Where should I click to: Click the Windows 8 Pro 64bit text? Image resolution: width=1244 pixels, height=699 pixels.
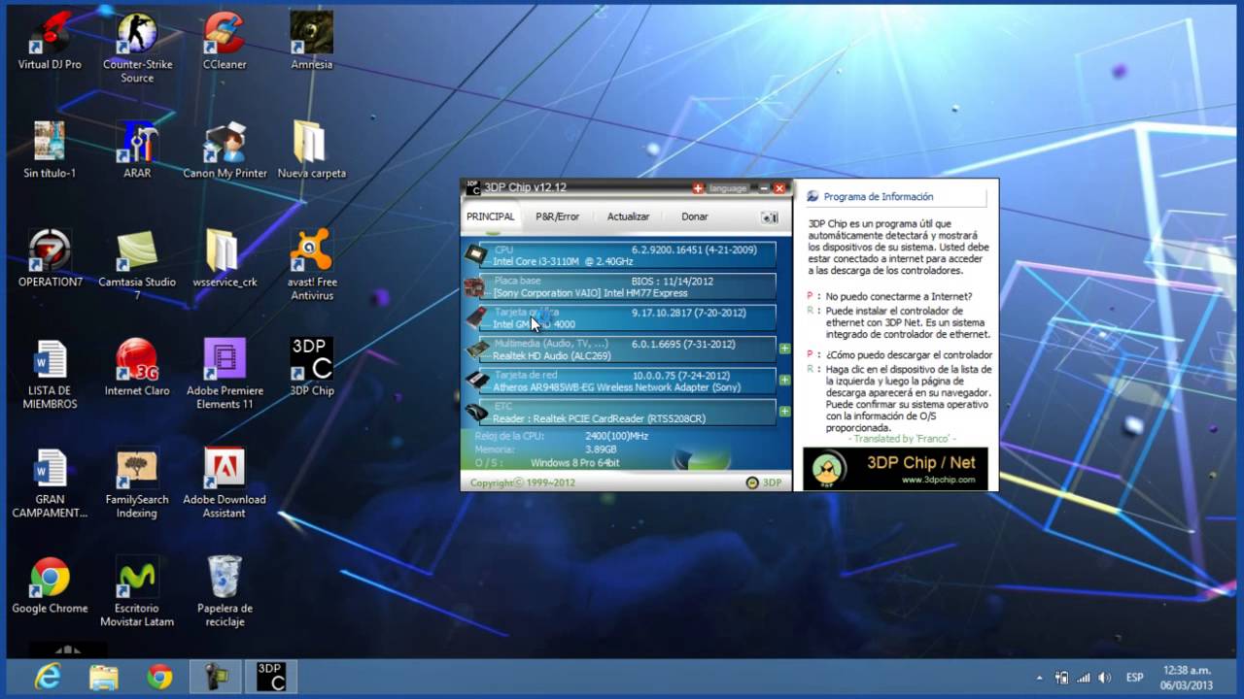point(574,463)
